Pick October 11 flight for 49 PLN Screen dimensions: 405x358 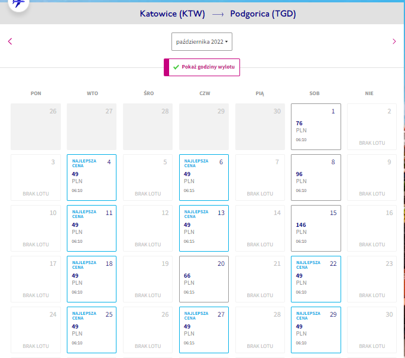(92, 229)
